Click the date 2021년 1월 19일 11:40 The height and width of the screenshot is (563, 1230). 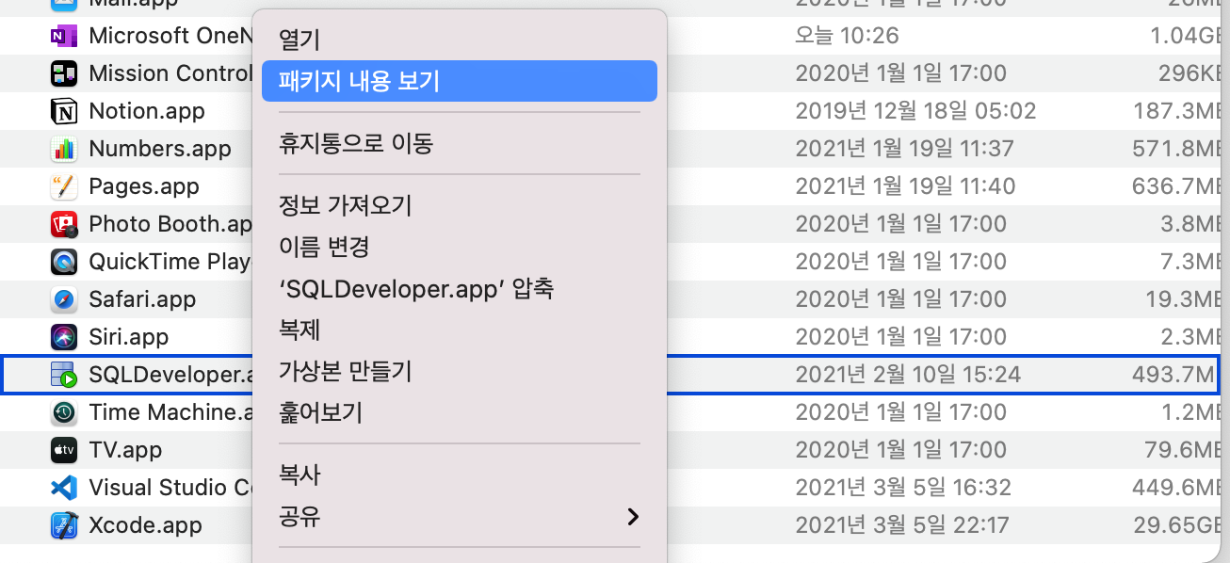905,186
